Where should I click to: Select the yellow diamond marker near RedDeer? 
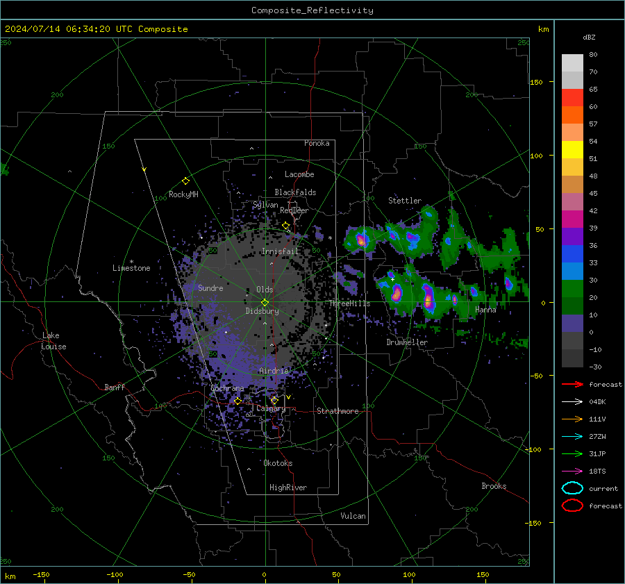tap(285, 226)
